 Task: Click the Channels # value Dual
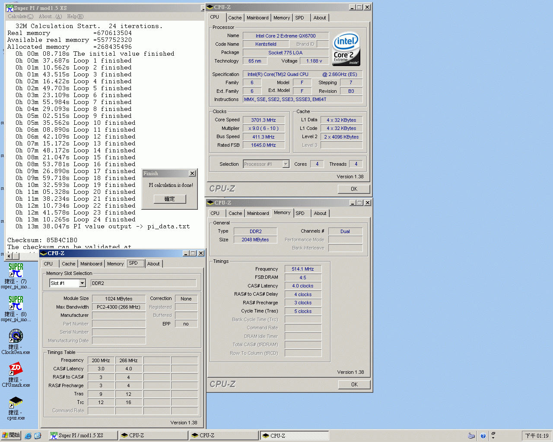click(x=345, y=231)
